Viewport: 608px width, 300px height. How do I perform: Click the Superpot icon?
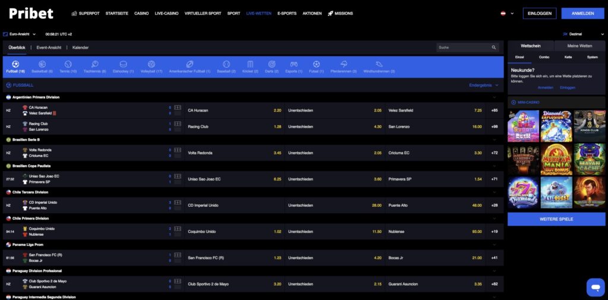tap(74, 13)
